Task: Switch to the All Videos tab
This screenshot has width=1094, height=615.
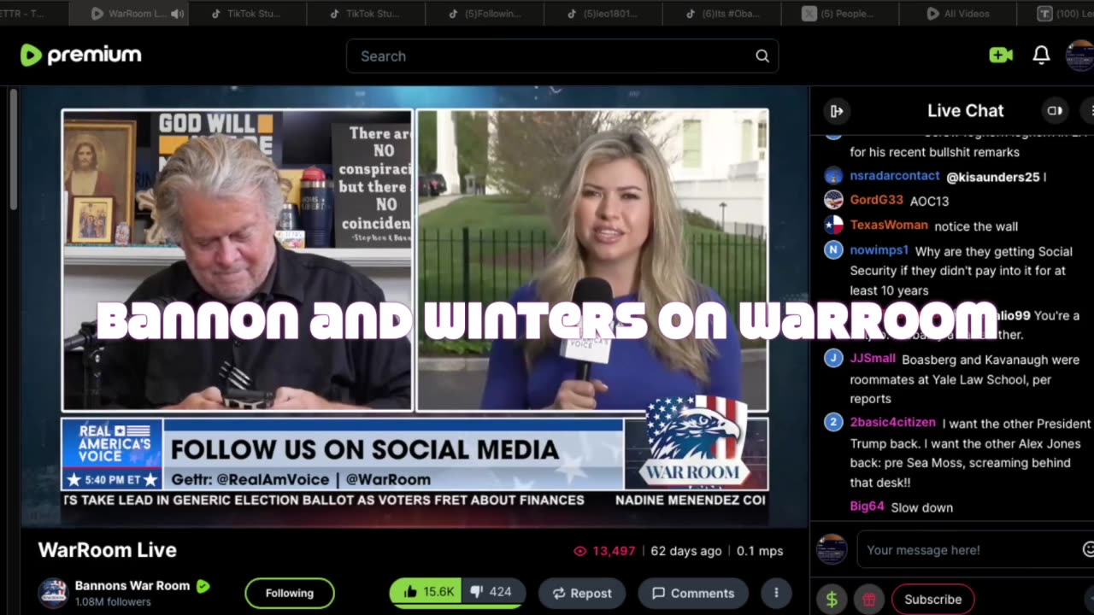Action: coord(959,14)
